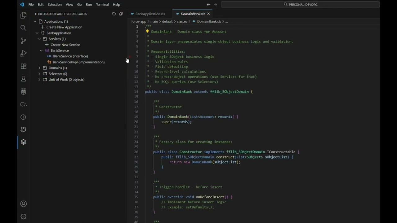The image size is (397, 223).
Task: Open the Help menu
Action: tap(116, 5)
